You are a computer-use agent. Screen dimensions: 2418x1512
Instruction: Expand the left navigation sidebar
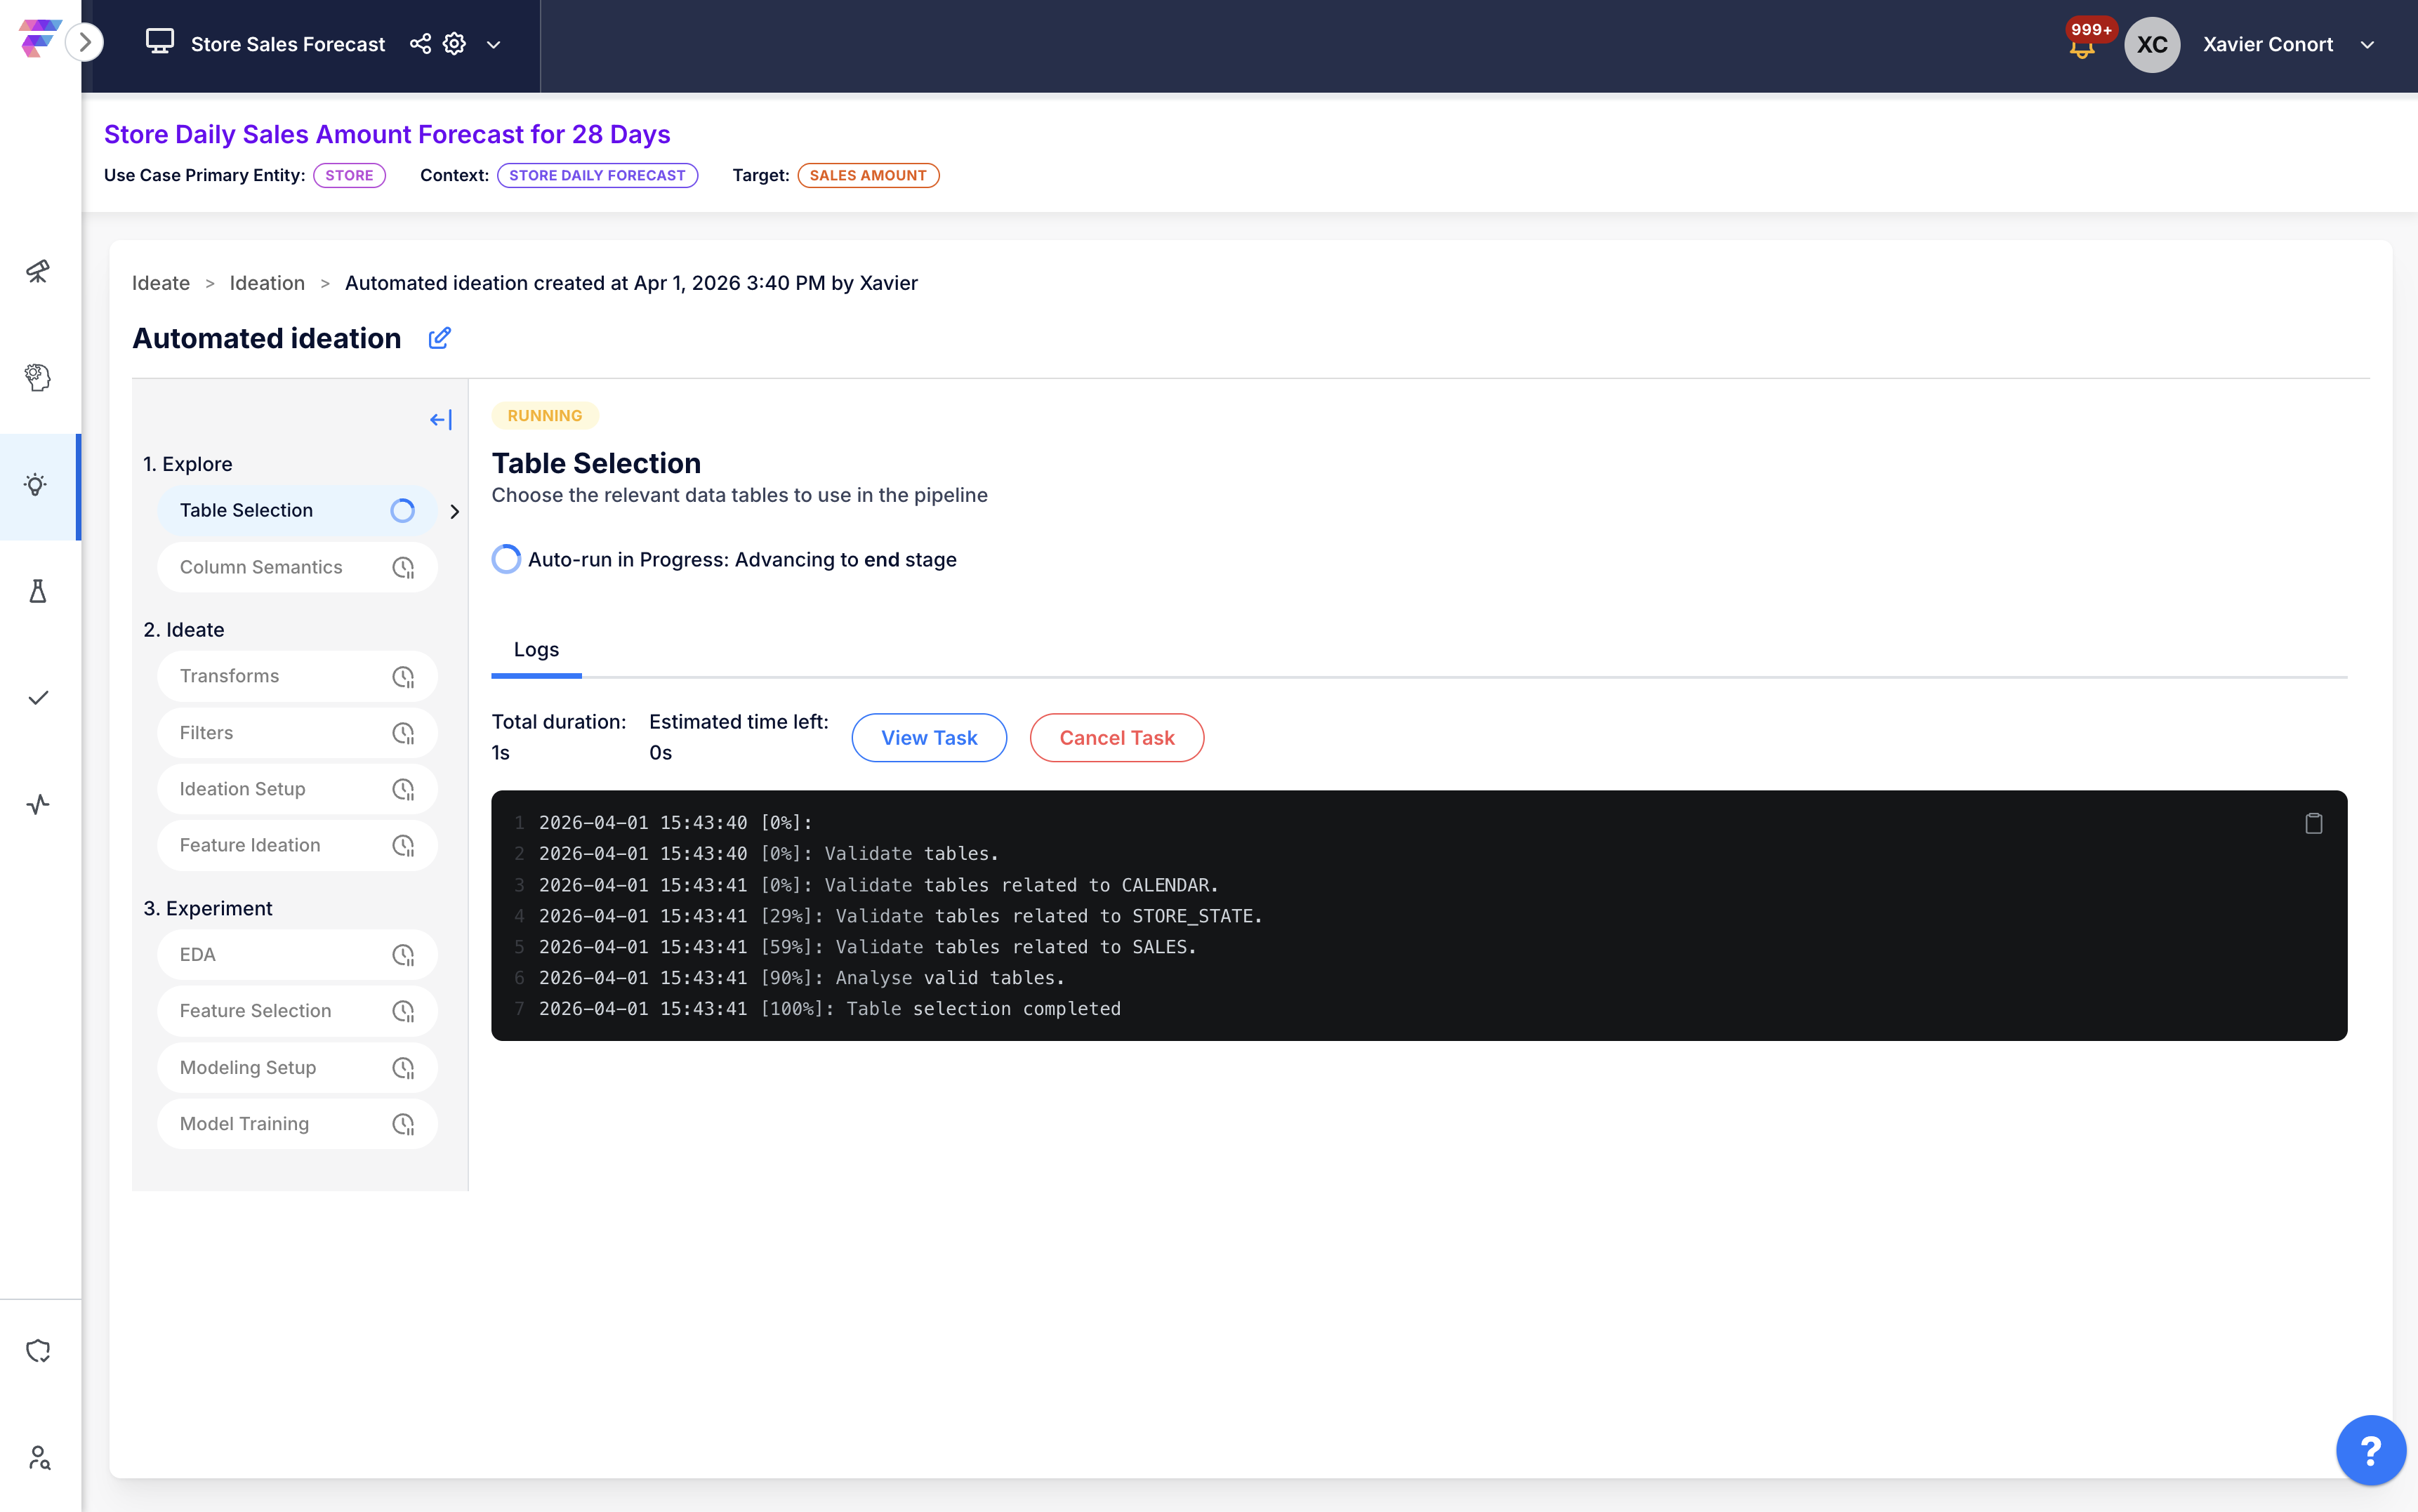85,42
